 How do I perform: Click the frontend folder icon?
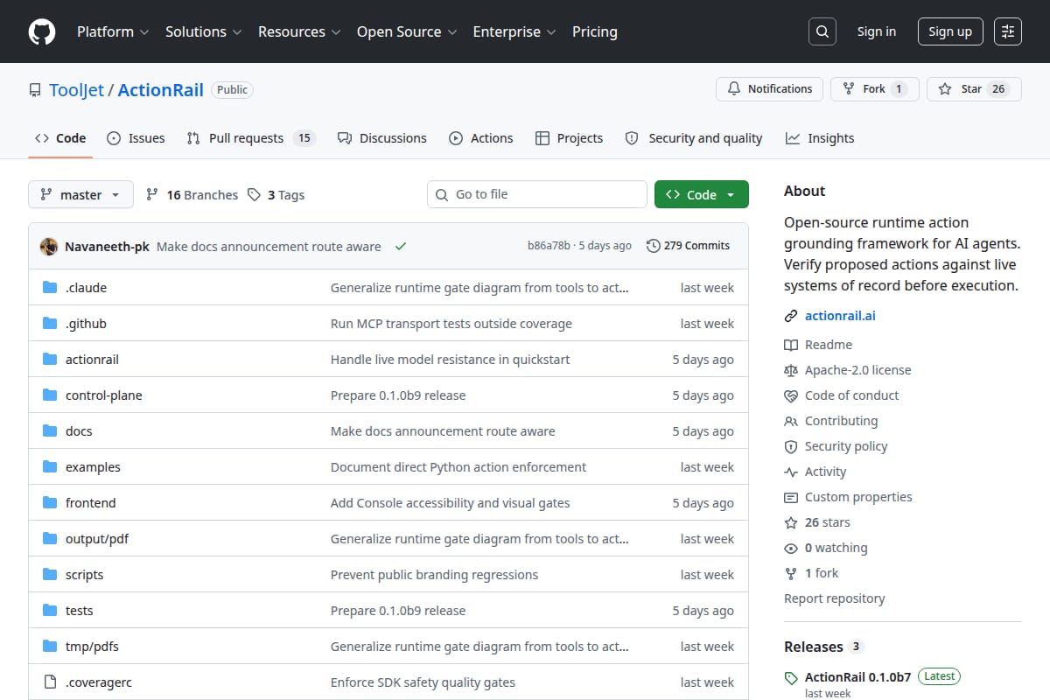(x=50, y=503)
